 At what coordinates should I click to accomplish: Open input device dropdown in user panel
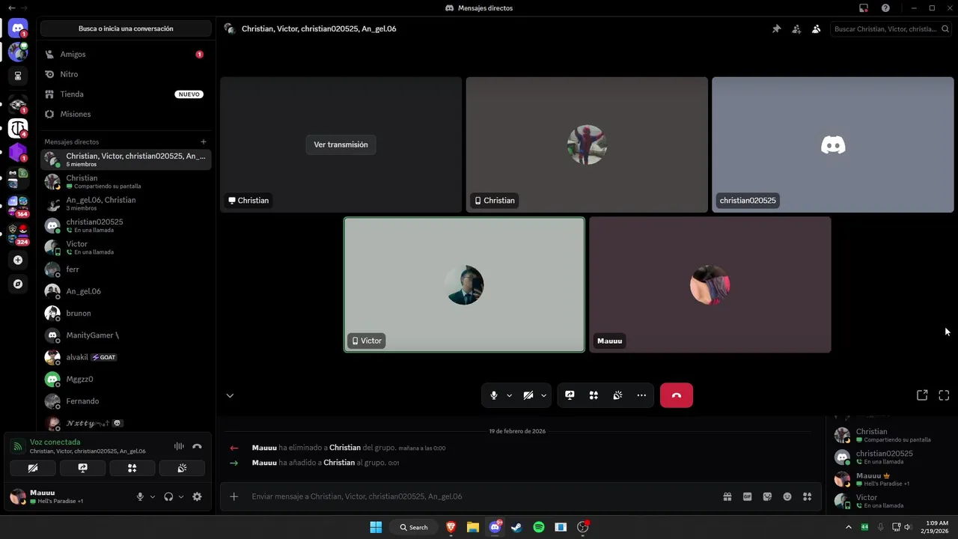153,496
